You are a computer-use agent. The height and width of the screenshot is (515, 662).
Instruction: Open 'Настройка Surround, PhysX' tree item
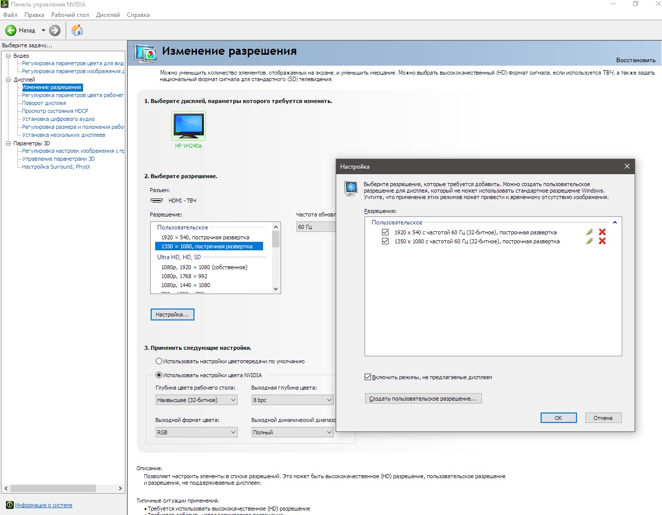[x=56, y=167]
